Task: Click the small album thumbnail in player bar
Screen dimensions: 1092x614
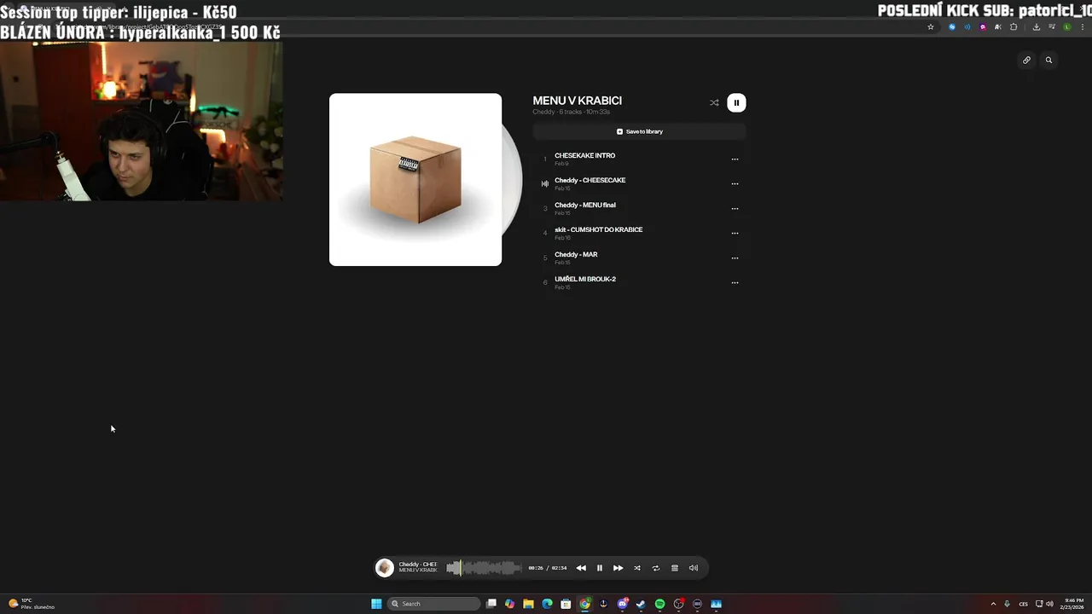Action: 385,568
